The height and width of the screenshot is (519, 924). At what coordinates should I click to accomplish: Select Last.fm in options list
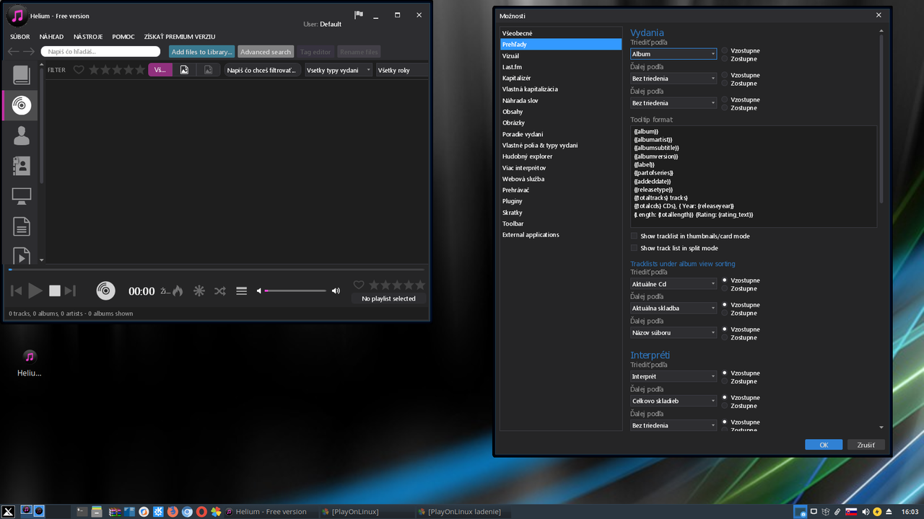tap(561, 67)
